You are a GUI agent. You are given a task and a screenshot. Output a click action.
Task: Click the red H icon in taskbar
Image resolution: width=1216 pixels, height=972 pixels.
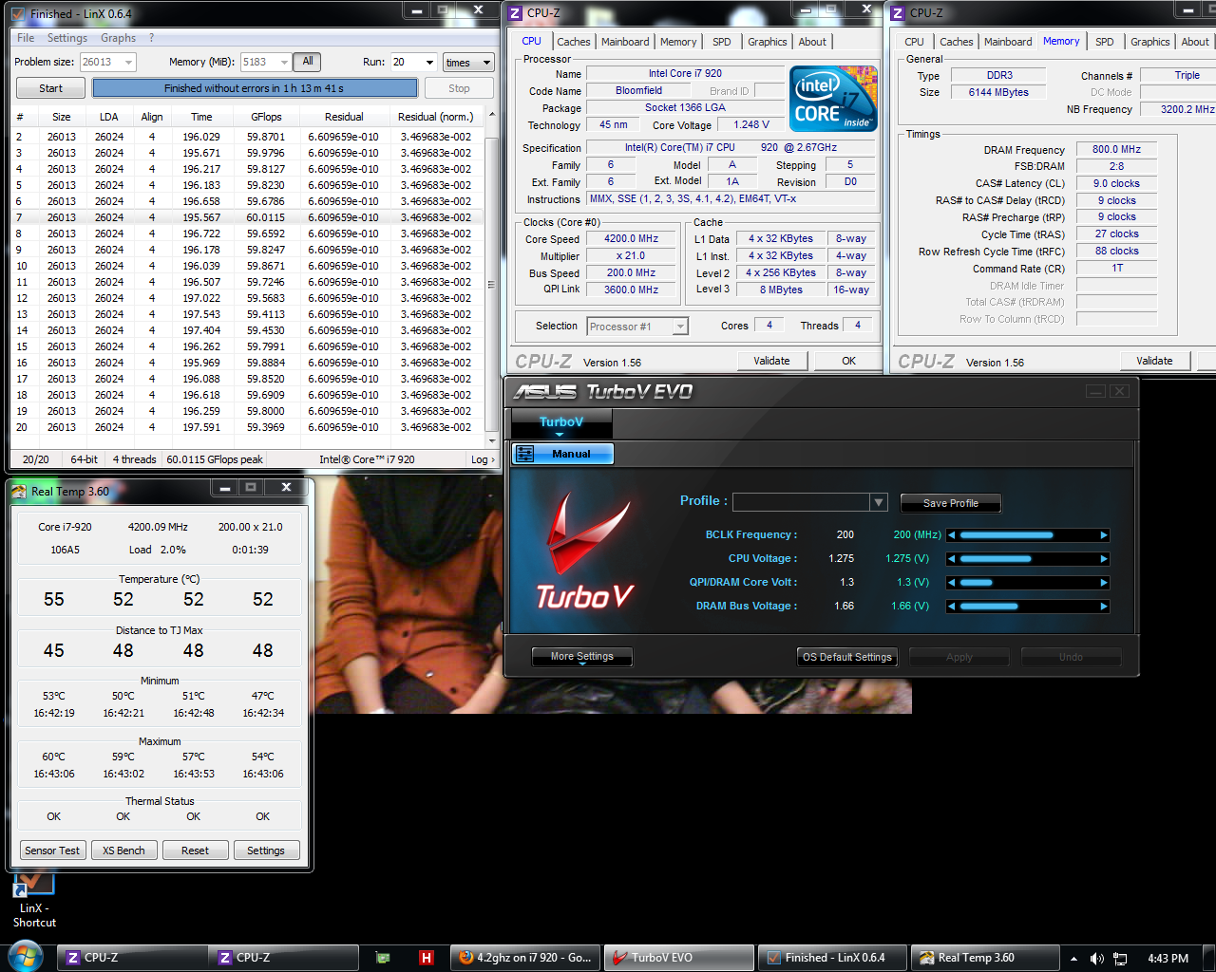click(427, 958)
